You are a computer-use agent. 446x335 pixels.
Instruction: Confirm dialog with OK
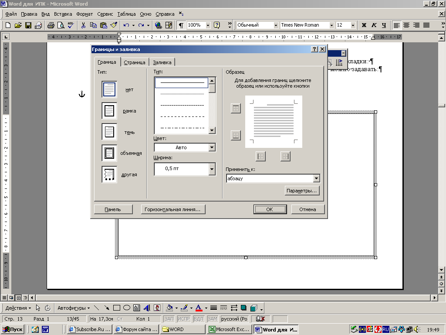(x=270, y=209)
